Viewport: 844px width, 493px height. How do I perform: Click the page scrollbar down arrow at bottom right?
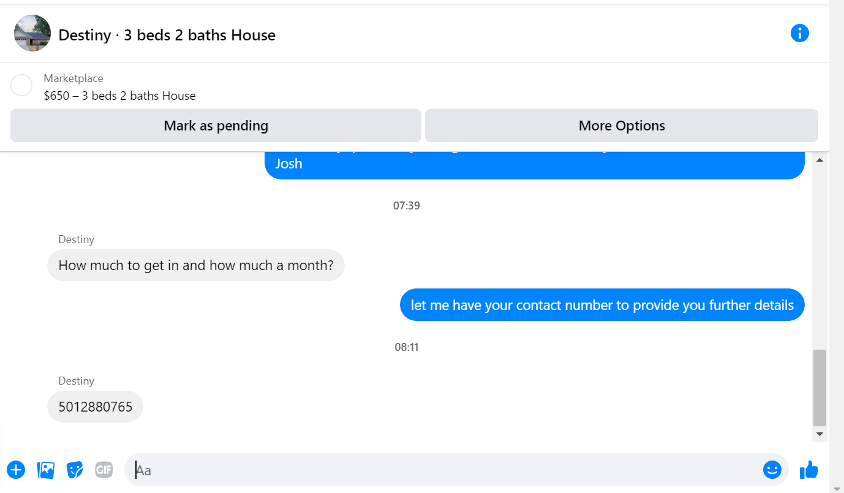coord(837,487)
